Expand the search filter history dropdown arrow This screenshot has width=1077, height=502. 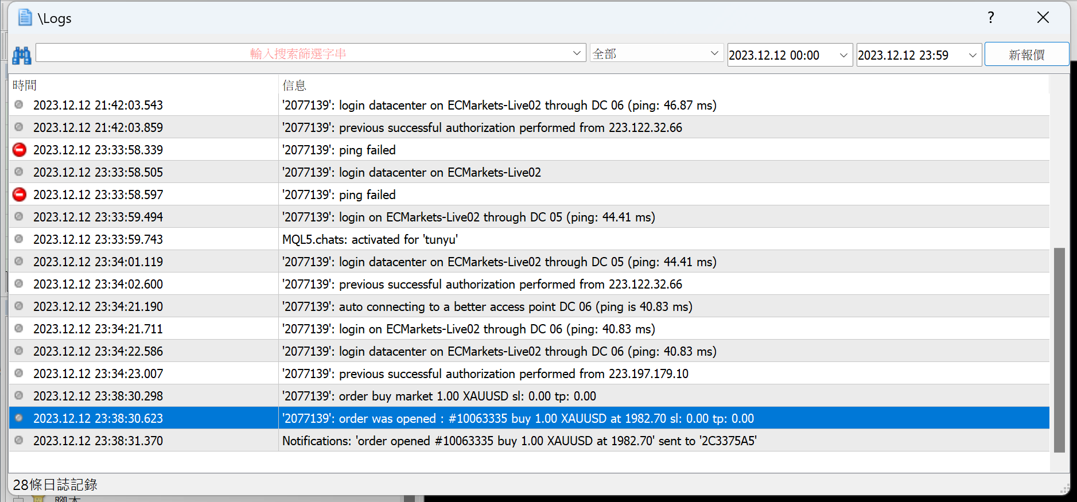577,53
